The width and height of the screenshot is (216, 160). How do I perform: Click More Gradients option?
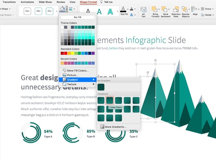115,127
